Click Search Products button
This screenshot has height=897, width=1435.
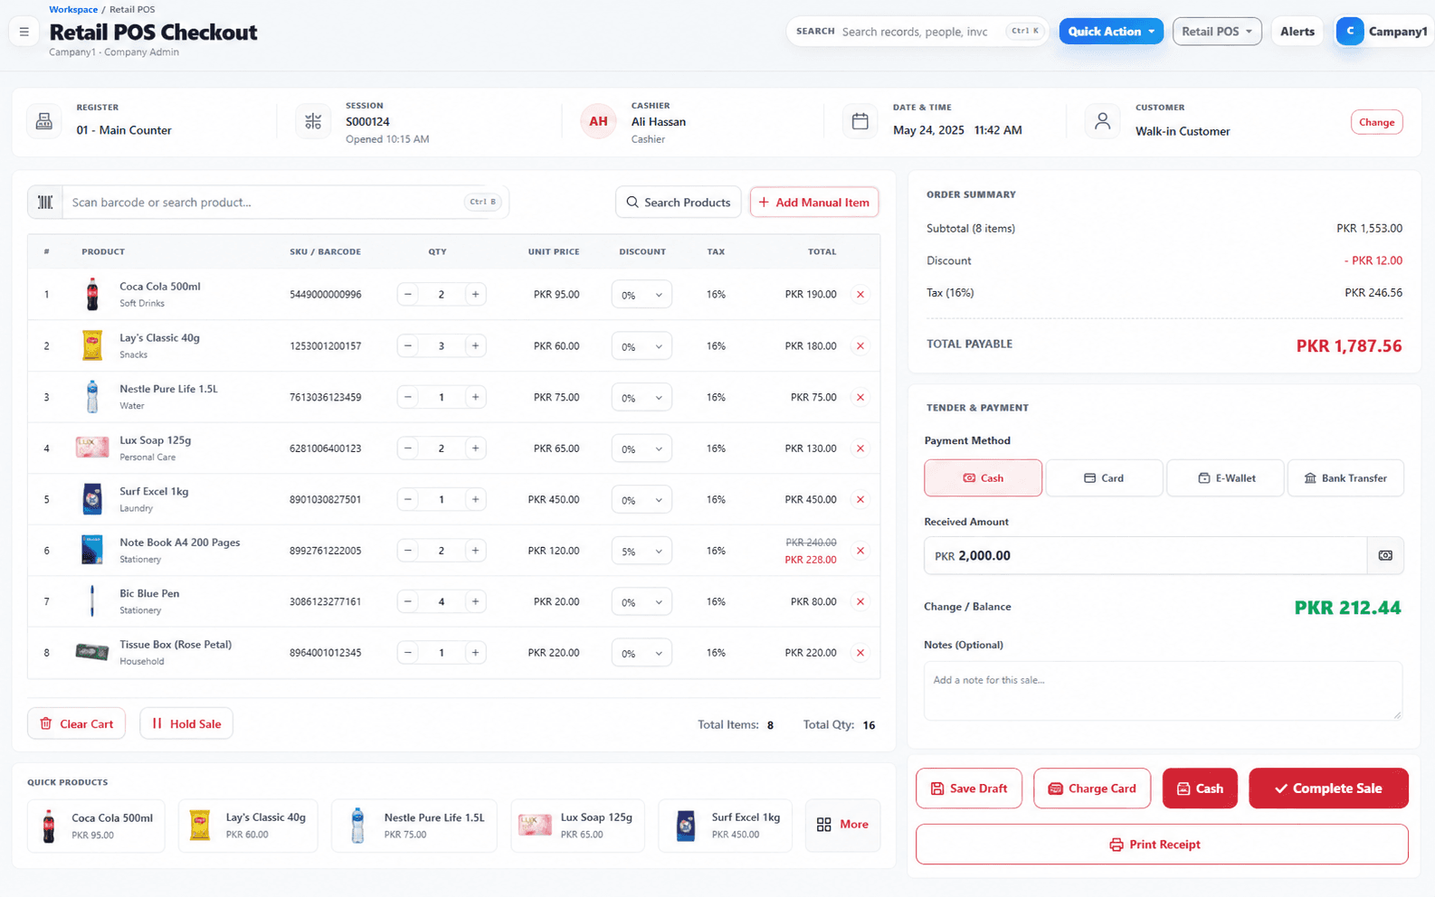pos(679,203)
